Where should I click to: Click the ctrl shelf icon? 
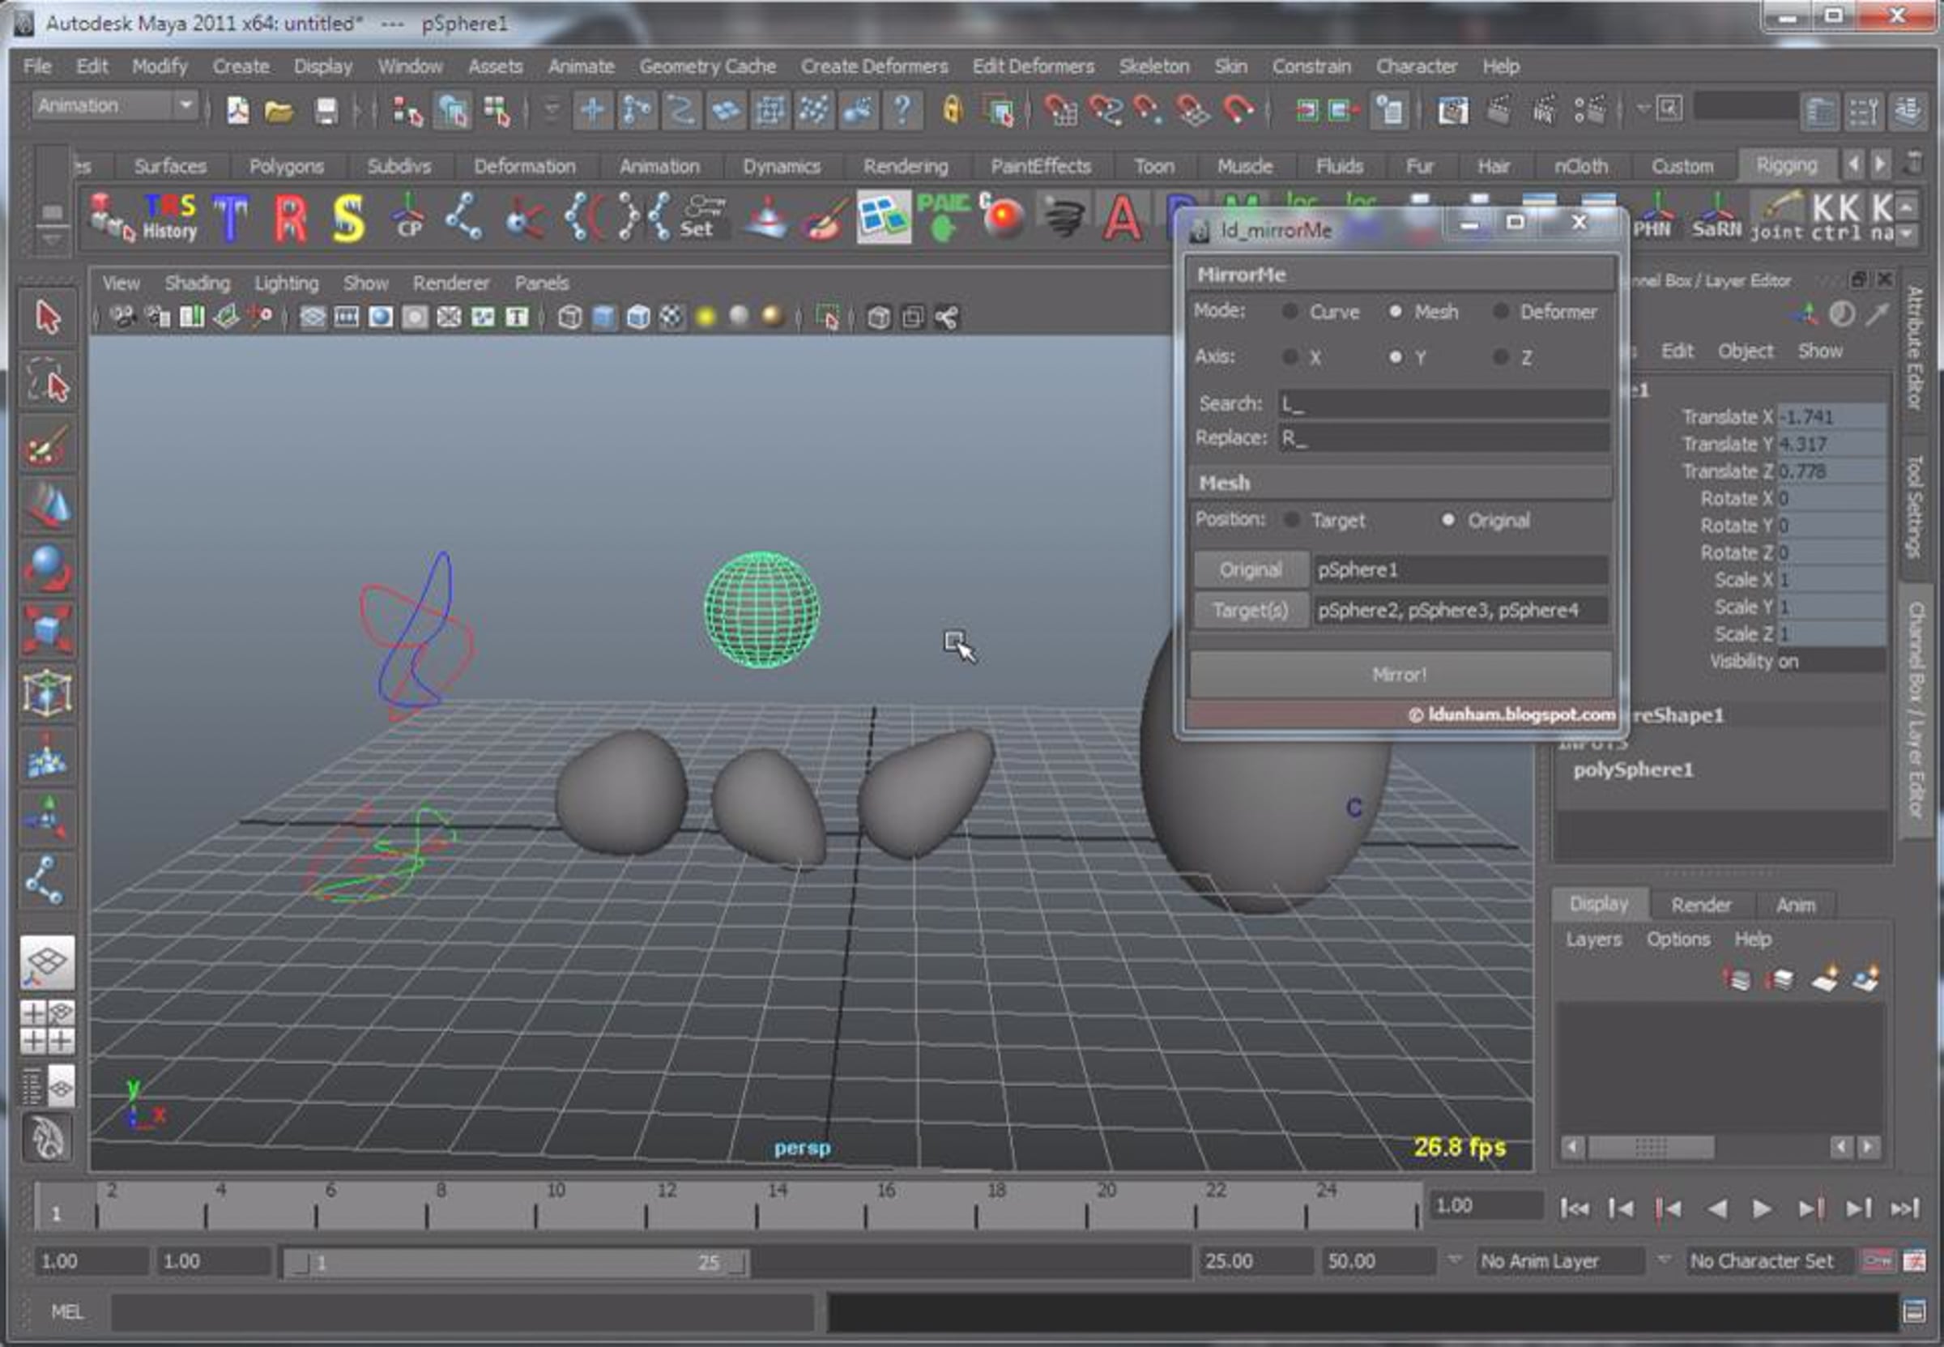tap(1835, 218)
